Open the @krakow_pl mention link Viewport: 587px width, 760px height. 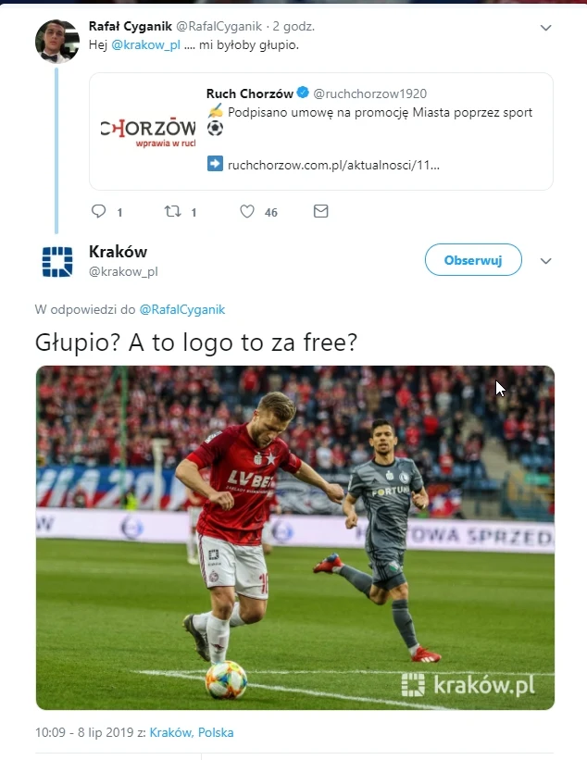click(146, 45)
